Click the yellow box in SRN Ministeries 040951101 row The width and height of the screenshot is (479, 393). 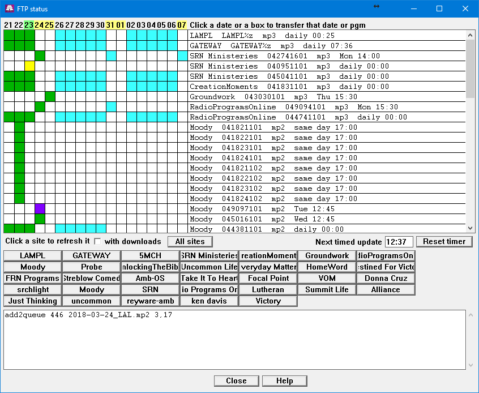click(29, 66)
